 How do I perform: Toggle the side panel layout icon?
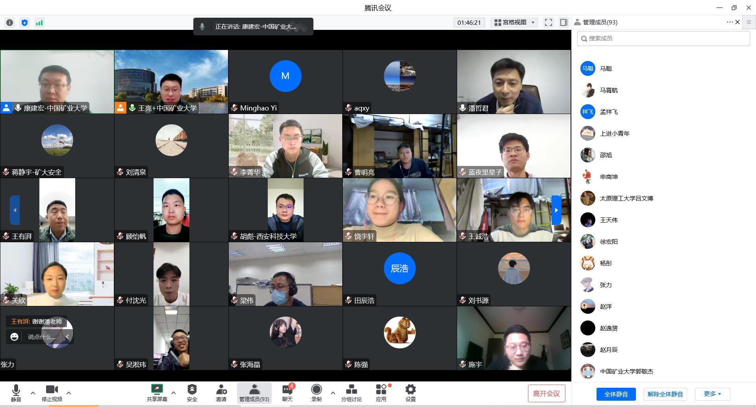coord(563,22)
